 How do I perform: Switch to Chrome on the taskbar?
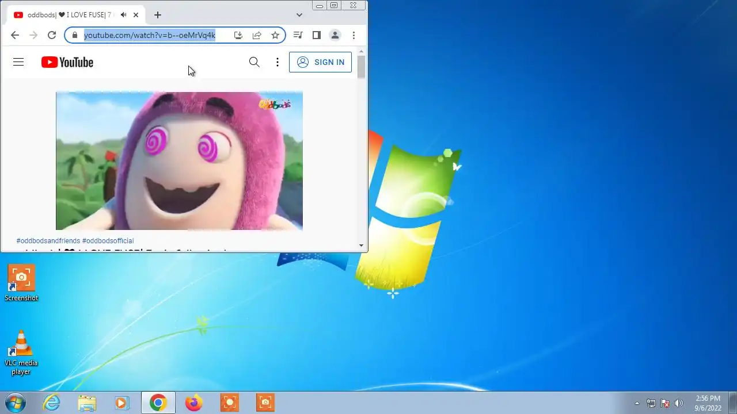pos(158,402)
